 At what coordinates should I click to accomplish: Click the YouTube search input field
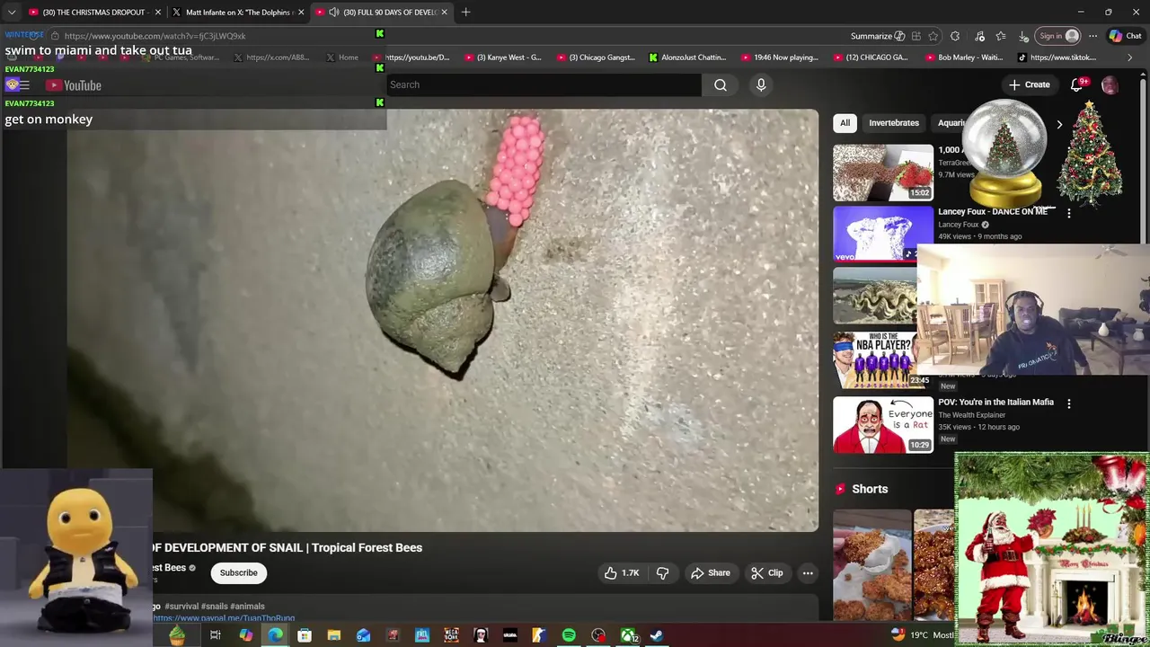click(544, 84)
